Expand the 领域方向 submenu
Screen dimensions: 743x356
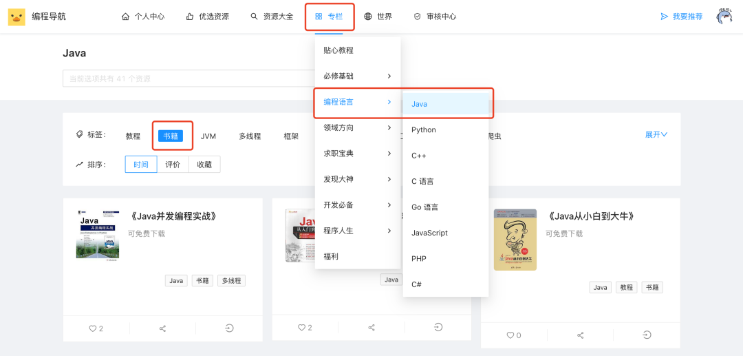(357, 127)
